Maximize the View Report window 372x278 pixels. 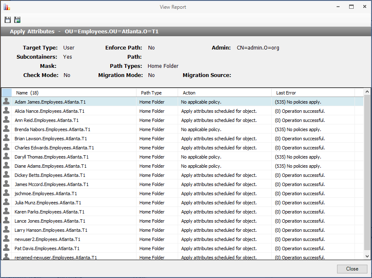[x=352, y=7]
